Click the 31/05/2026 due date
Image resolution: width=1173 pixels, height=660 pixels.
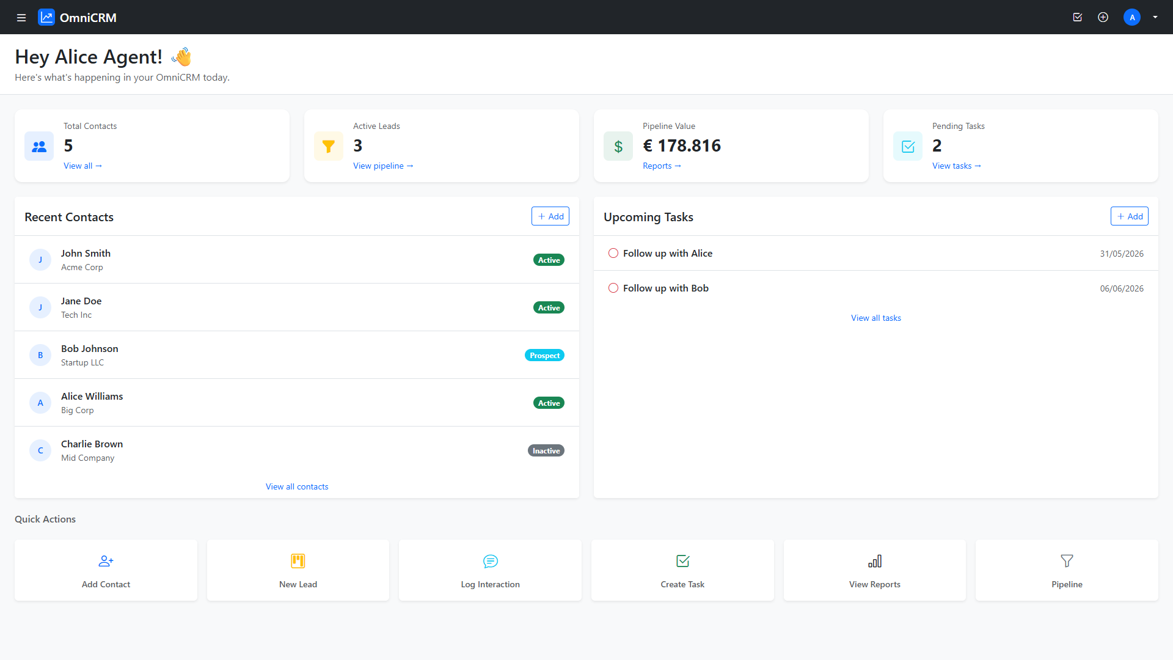[1122, 254]
